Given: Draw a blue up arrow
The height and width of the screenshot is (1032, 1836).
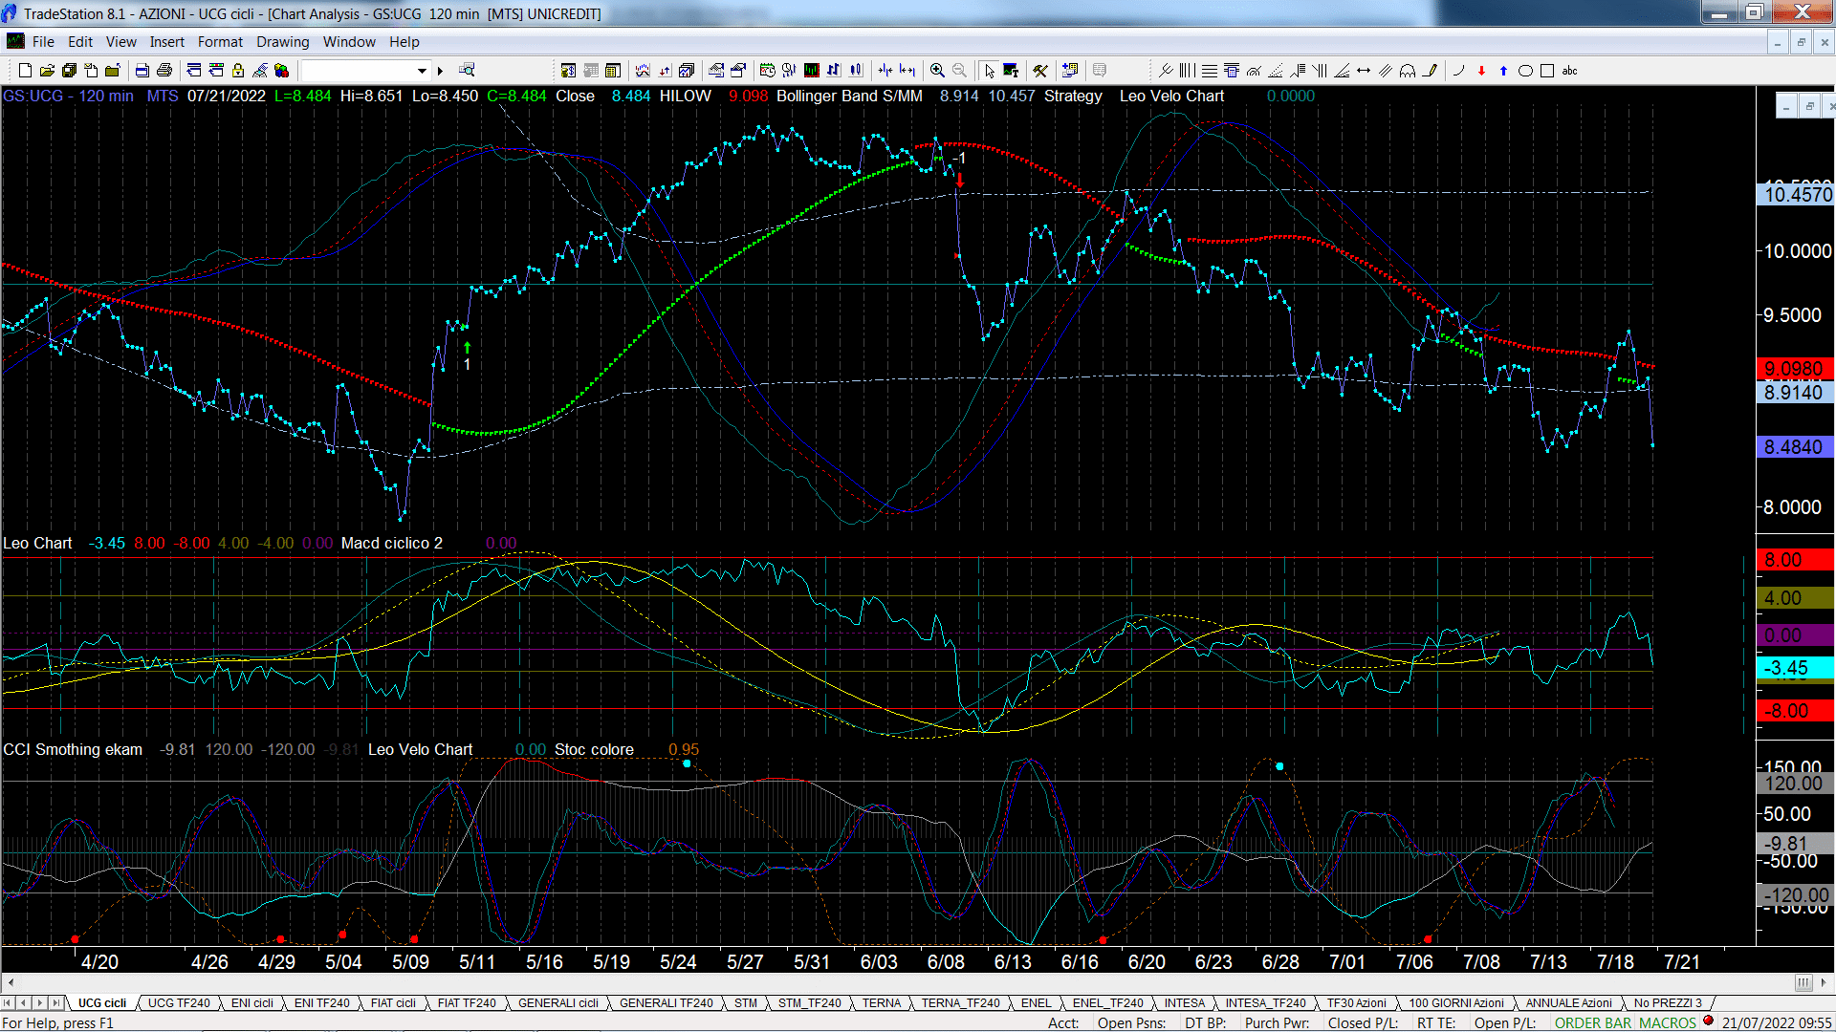Looking at the screenshot, I should [1503, 71].
